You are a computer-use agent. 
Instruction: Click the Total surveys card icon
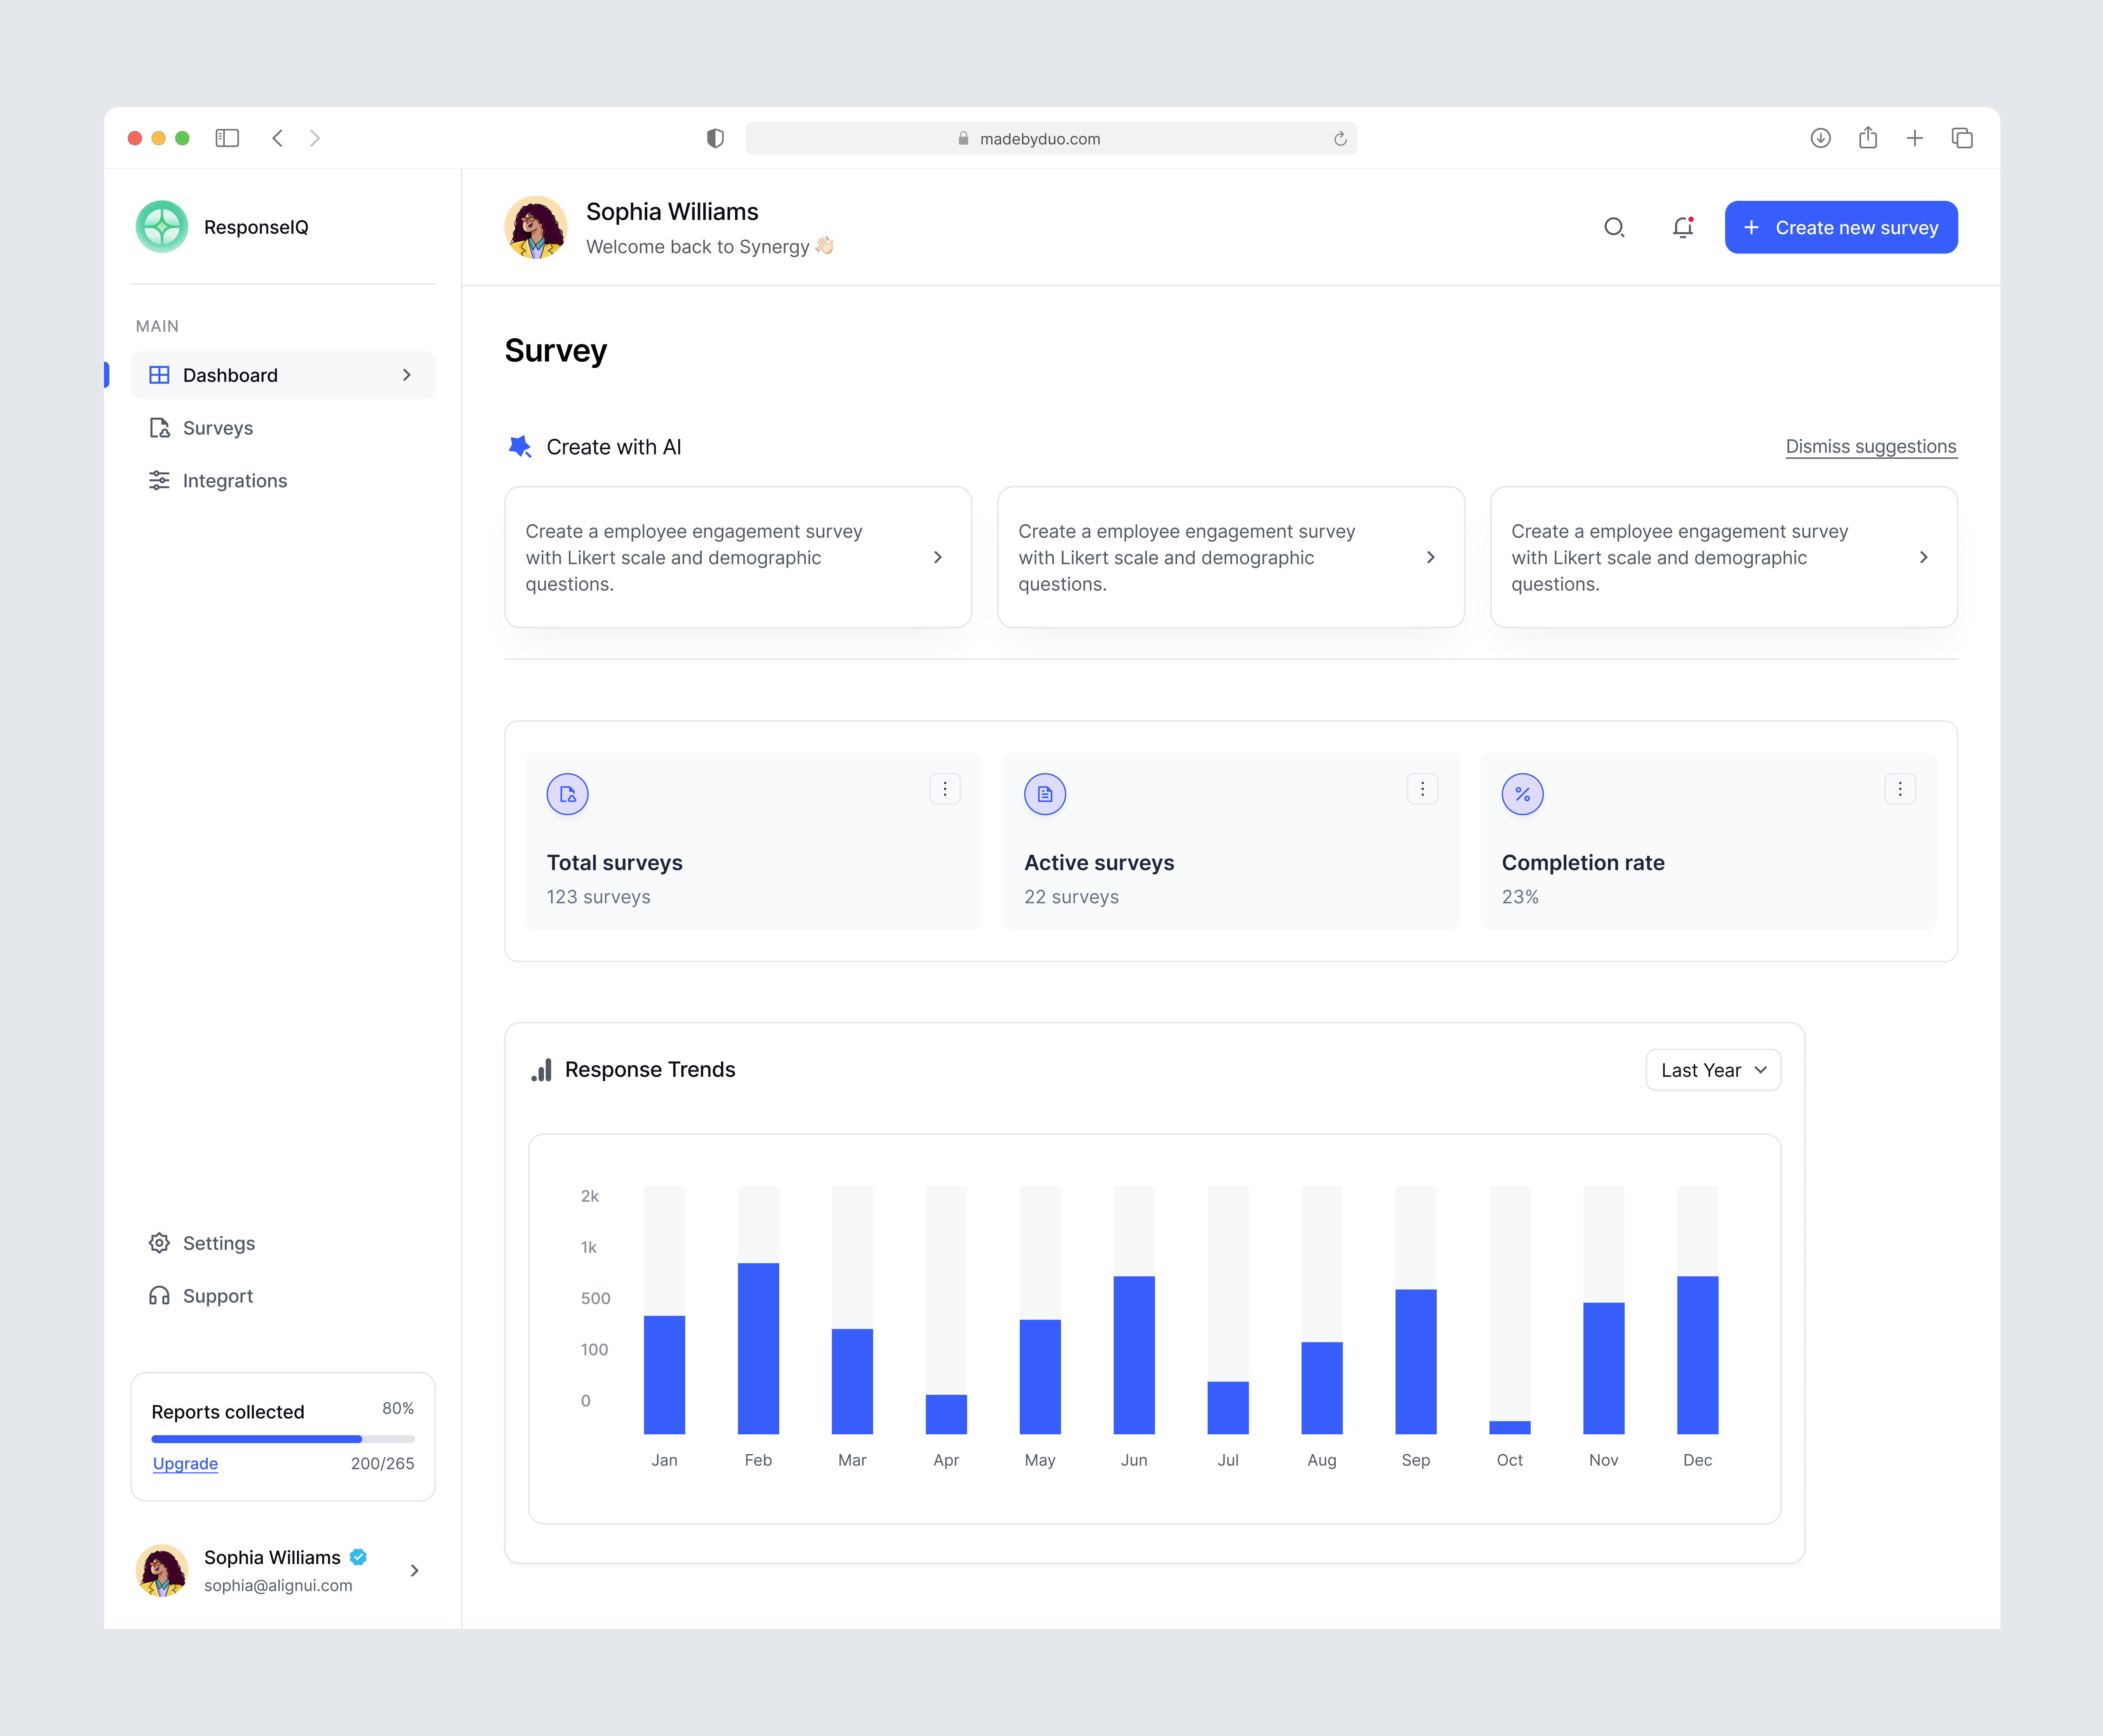pyautogui.click(x=567, y=793)
